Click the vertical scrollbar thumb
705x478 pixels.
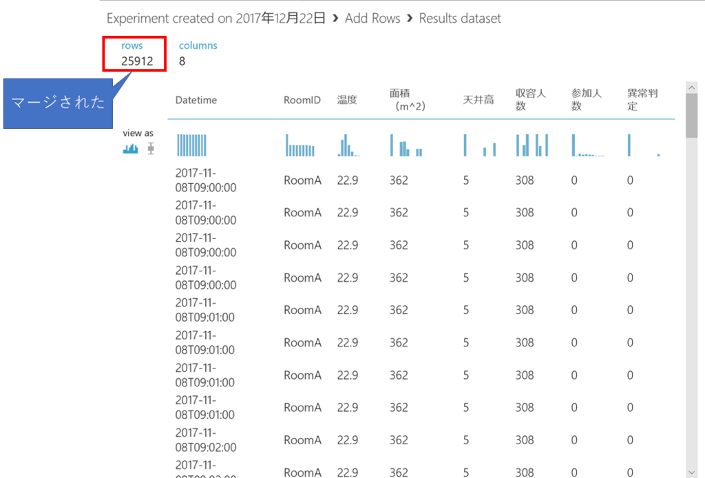pyautogui.click(x=691, y=116)
